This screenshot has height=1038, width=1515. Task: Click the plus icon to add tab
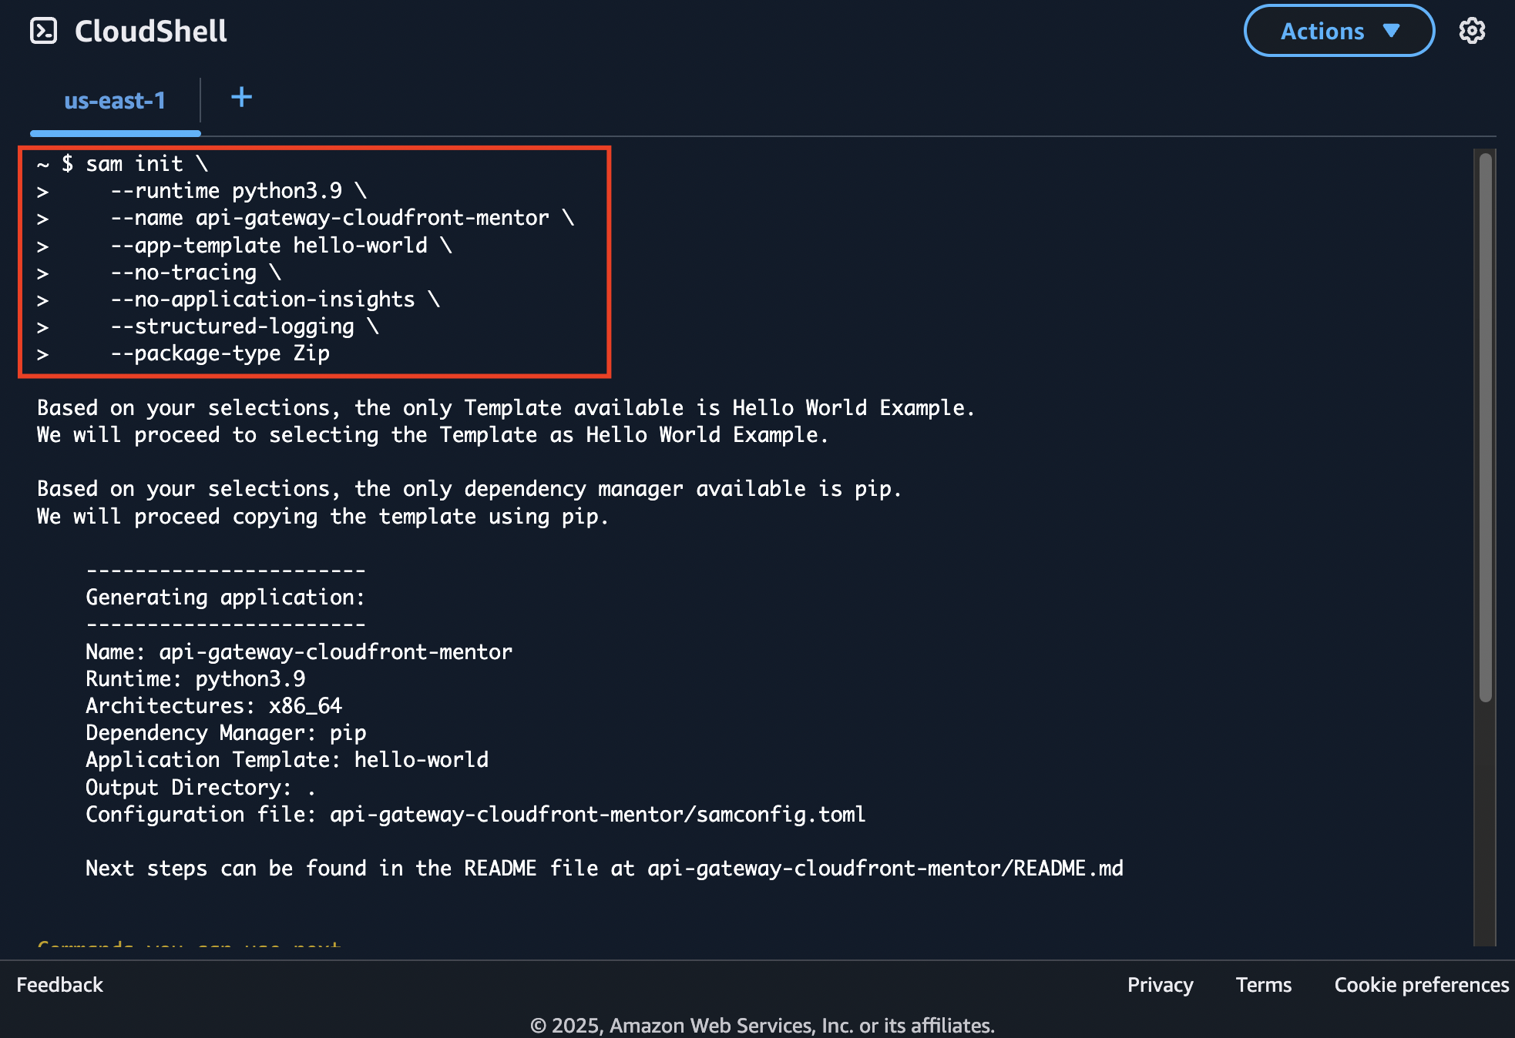(241, 97)
